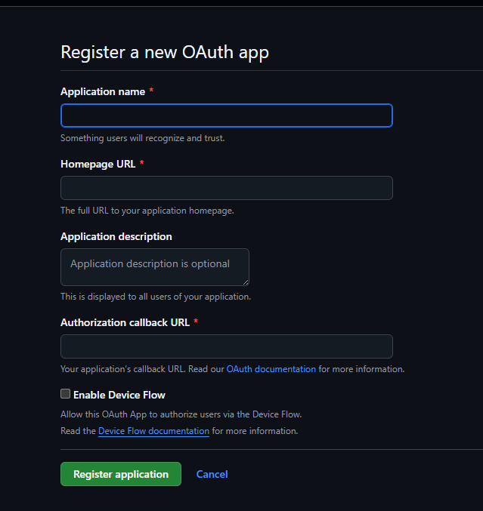Click the 'Homepage URL' field label
Viewport: 483px width, 511px height.
[x=98, y=164]
